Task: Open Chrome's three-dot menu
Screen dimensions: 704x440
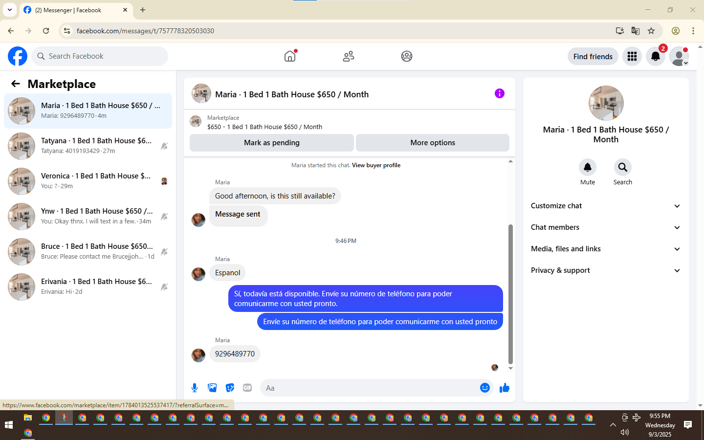Action: pos(693,31)
